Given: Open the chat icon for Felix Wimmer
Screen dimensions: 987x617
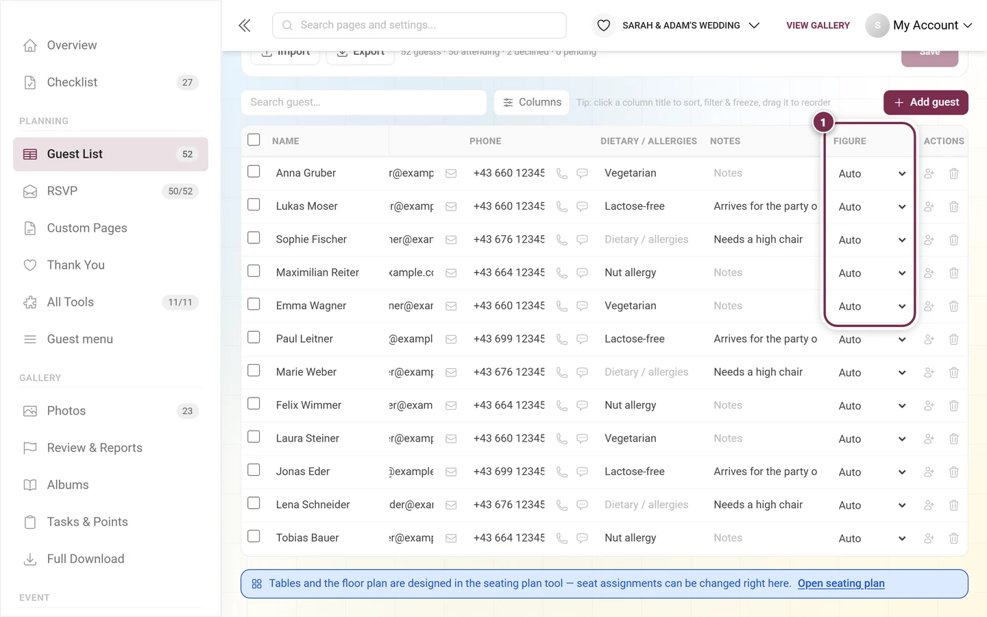Looking at the screenshot, I should (x=582, y=406).
